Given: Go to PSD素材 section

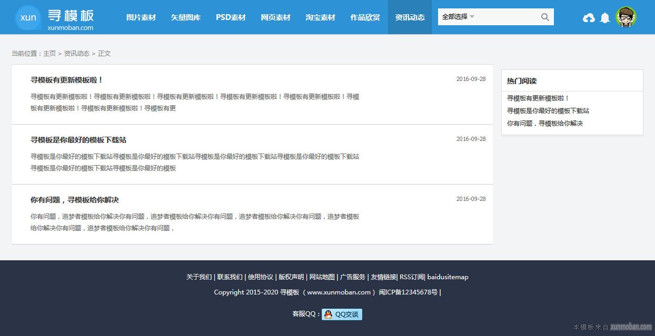Looking at the screenshot, I should tap(231, 17).
